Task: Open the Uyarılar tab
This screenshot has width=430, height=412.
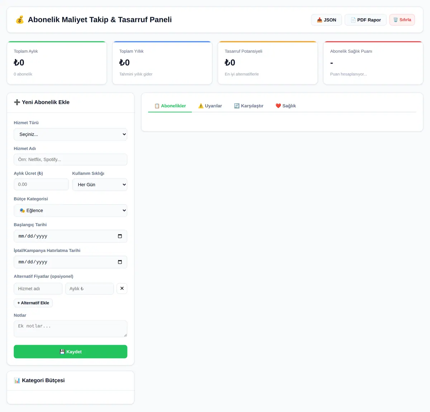Action: click(210, 106)
